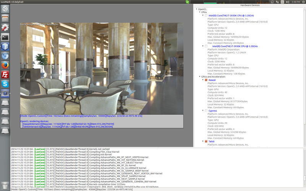Collapse the Hawaii device details

tap(203, 80)
